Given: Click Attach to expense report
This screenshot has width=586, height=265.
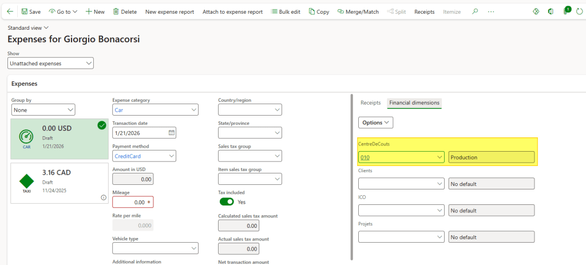Looking at the screenshot, I should click(x=232, y=11).
